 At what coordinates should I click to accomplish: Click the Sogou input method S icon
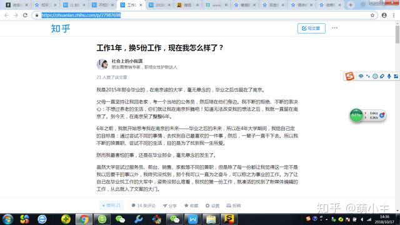(x=349, y=76)
